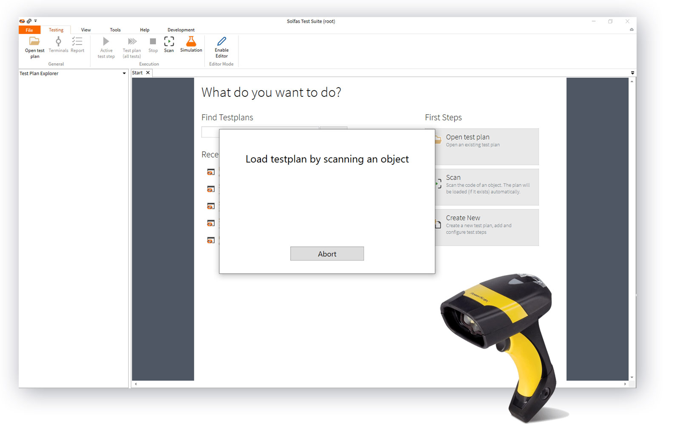Open the File menu
The width and height of the screenshot is (680, 424).
(x=29, y=30)
